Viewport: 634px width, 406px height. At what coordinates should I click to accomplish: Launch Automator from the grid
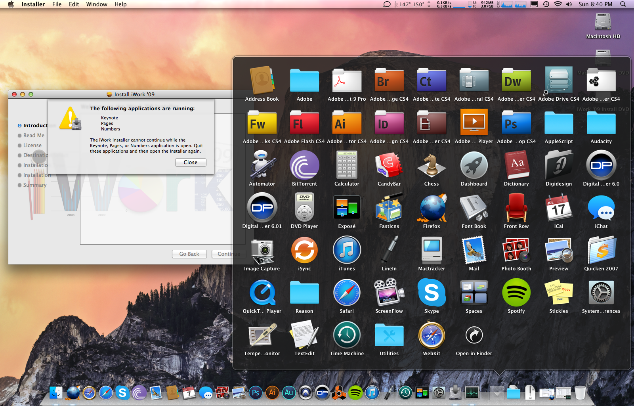click(262, 165)
